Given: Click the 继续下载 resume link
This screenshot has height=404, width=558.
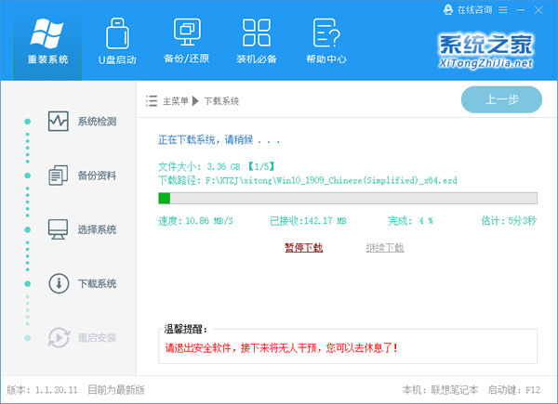Looking at the screenshot, I should tap(385, 248).
